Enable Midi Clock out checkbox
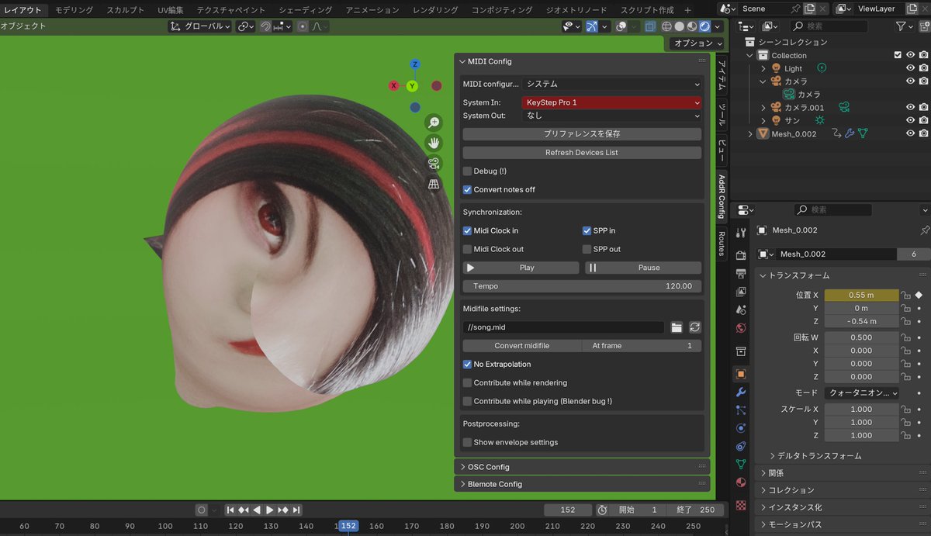 pos(467,249)
